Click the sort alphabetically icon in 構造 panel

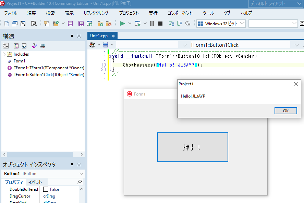[6, 46]
